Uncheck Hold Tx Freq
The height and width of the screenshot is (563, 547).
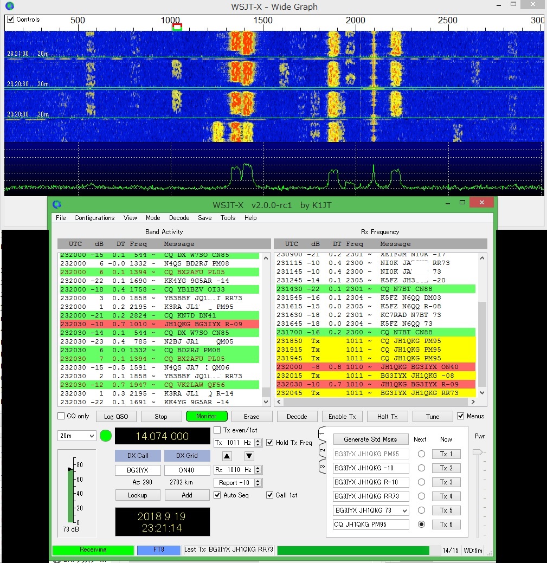click(270, 441)
